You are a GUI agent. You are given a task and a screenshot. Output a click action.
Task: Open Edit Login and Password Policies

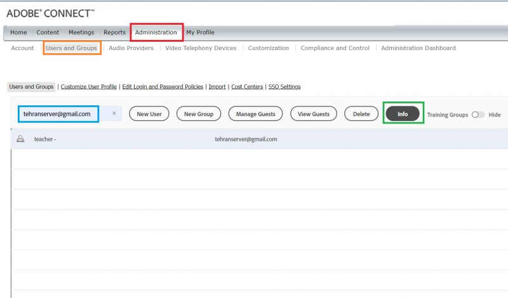[x=163, y=87]
